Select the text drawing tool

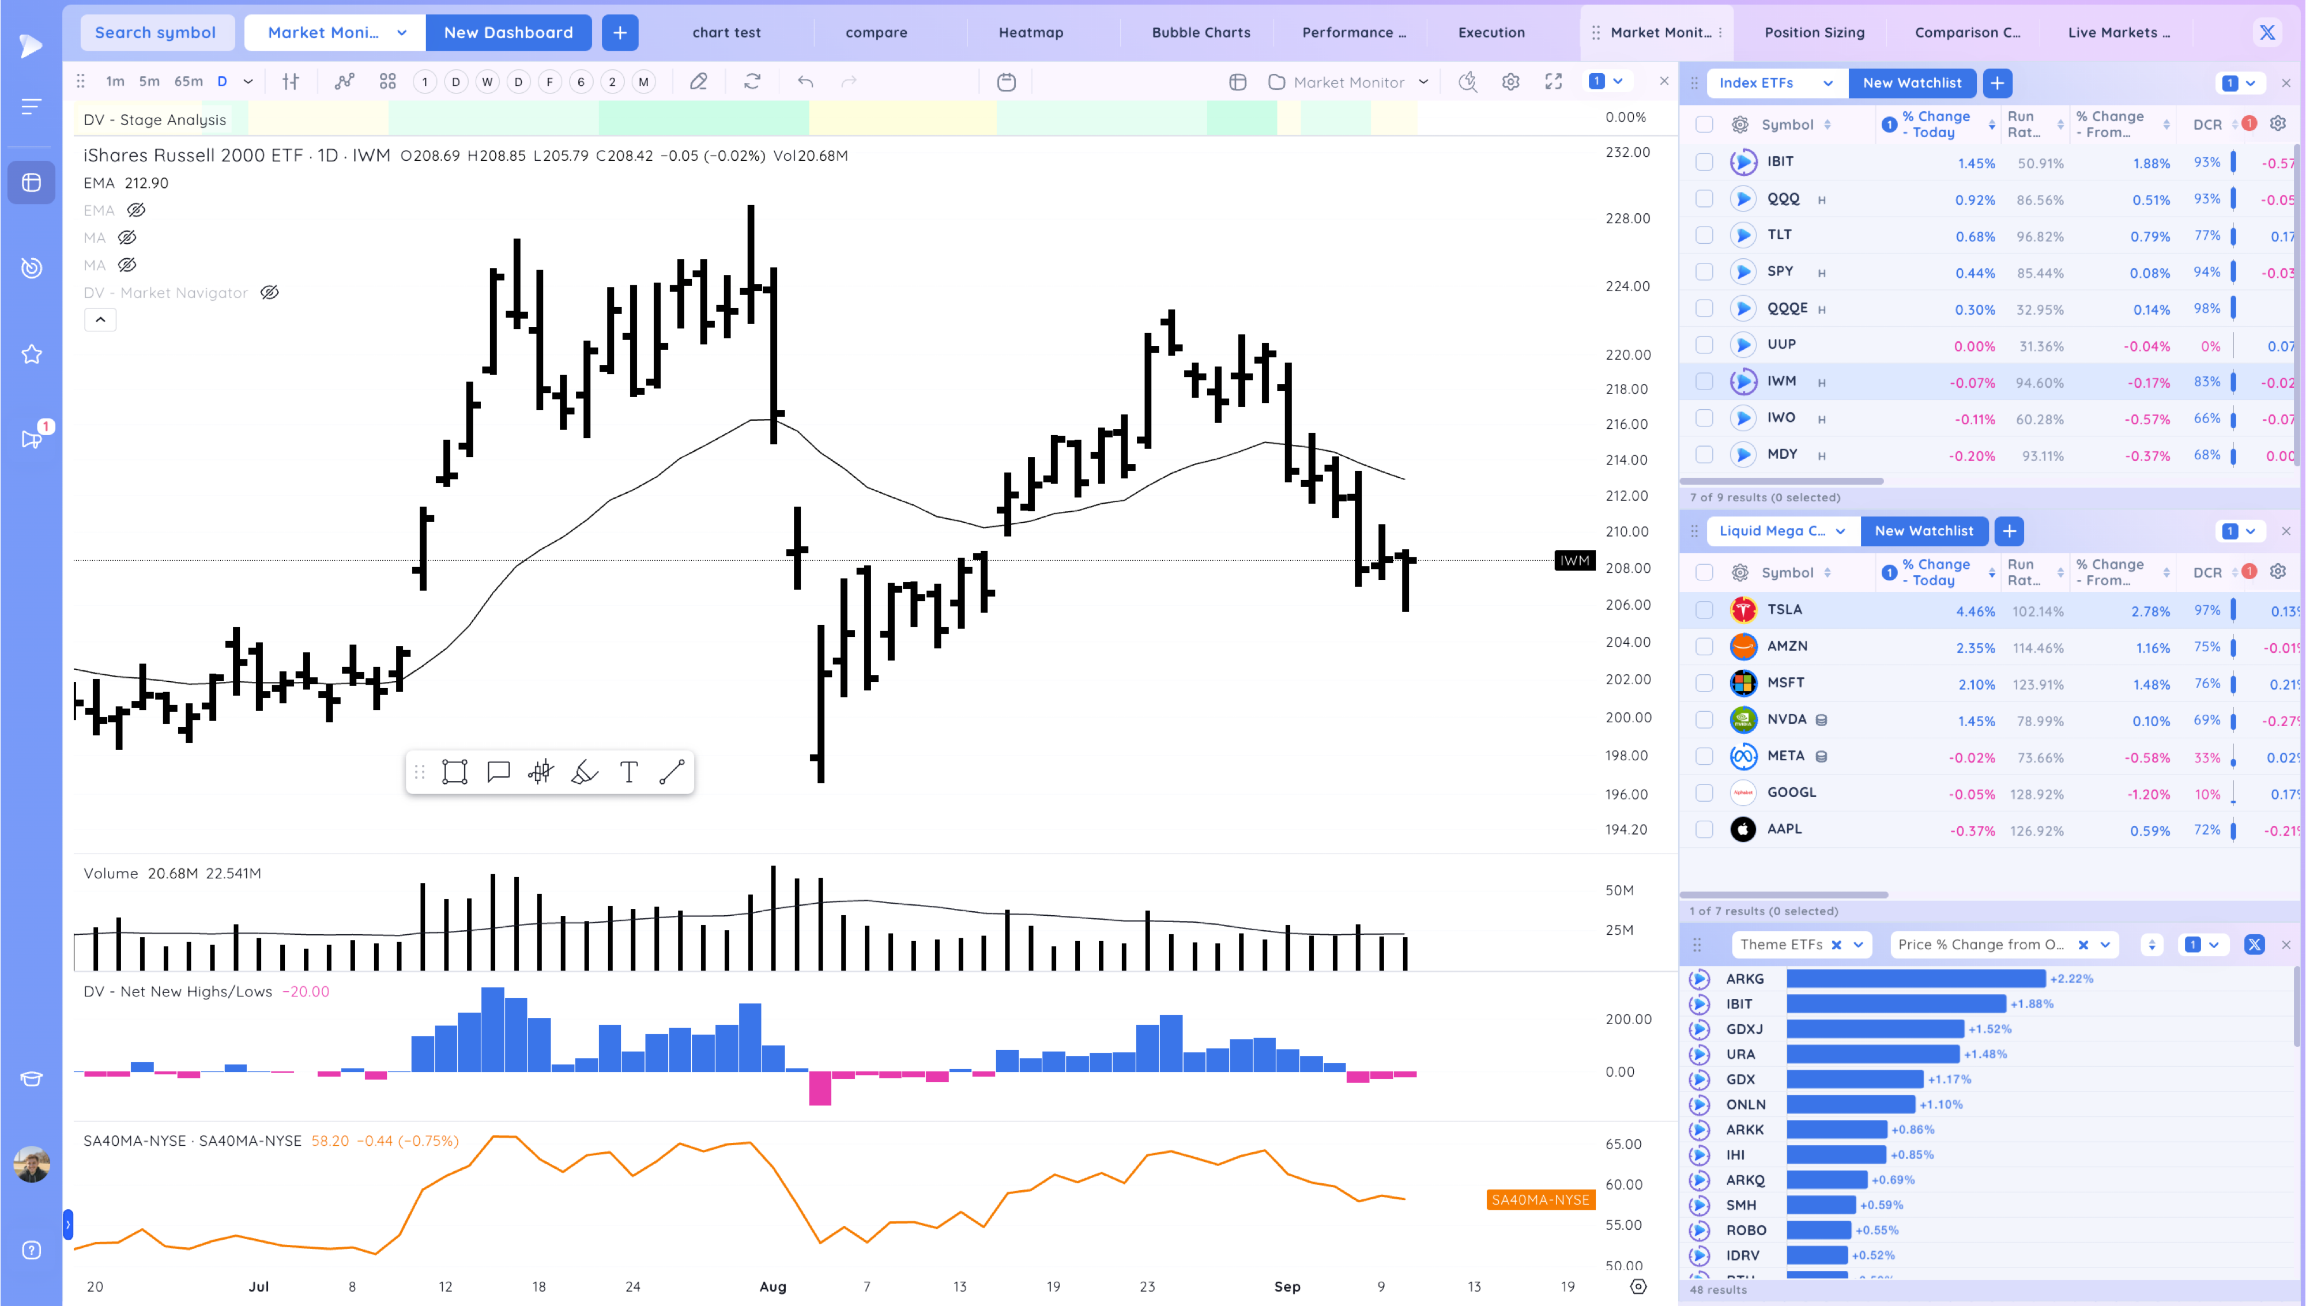(x=629, y=772)
